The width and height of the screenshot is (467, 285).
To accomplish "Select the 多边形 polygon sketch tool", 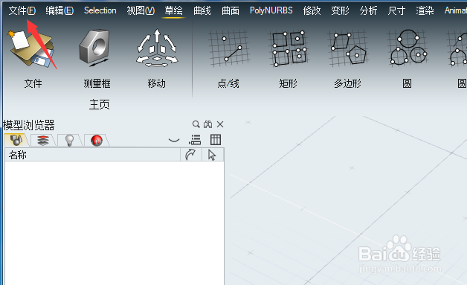I will [347, 48].
